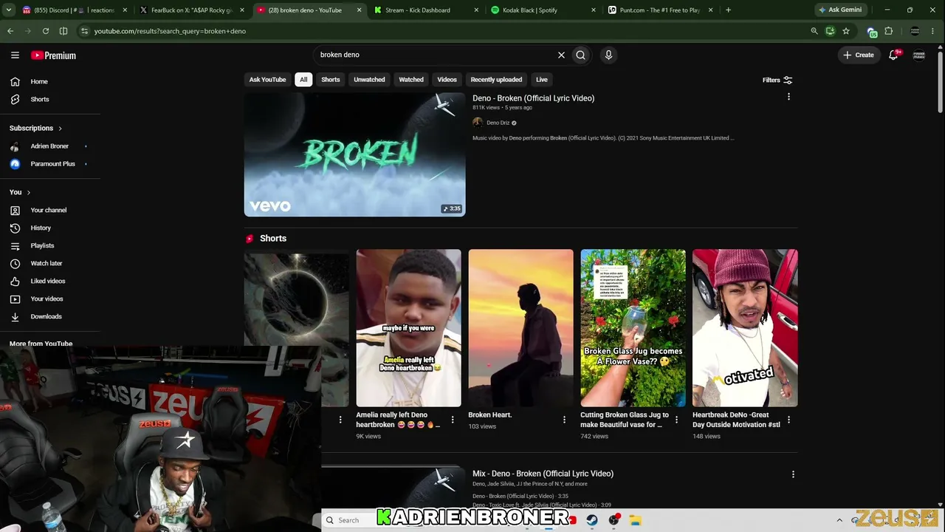Image resolution: width=945 pixels, height=532 pixels.
Task: Open more options for Deno Broken lyric video
Action: point(788,97)
